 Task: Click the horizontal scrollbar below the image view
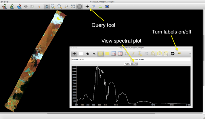(x=101, y=113)
